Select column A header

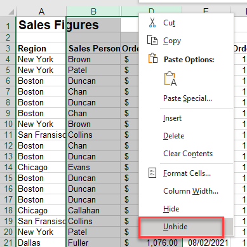[x=41, y=11]
